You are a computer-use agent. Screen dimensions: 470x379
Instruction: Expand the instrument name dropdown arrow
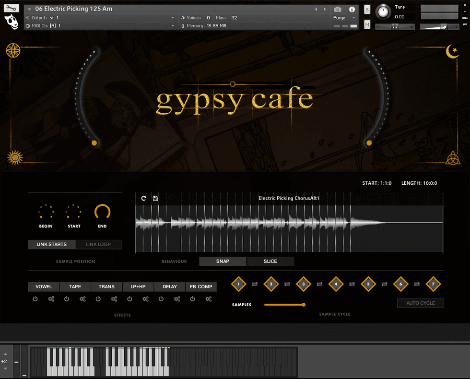point(29,9)
